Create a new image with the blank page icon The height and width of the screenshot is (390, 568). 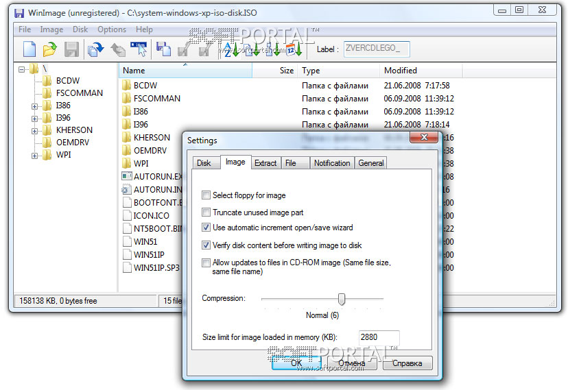pos(29,49)
